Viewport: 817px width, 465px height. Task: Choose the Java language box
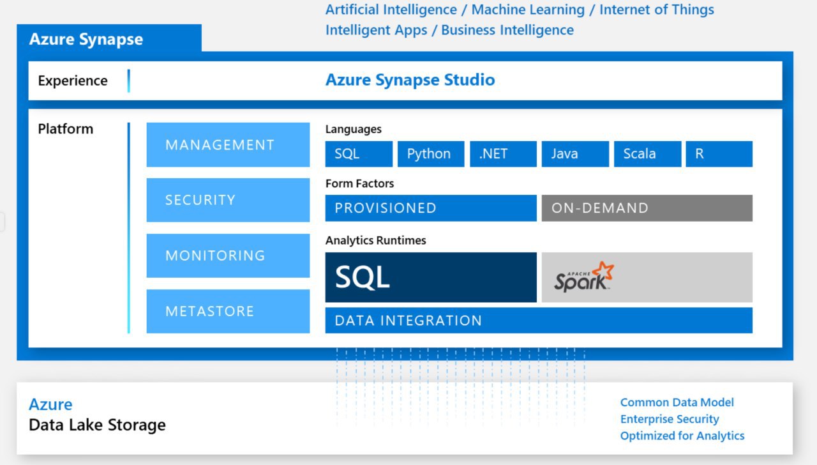tap(575, 154)
